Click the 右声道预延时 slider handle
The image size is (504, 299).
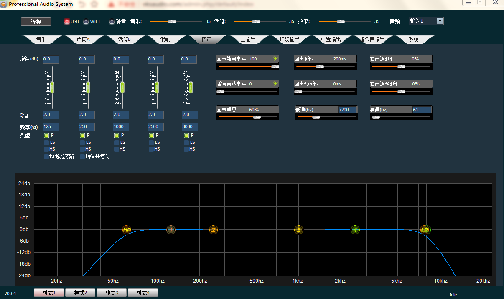[x=401, y=91]
